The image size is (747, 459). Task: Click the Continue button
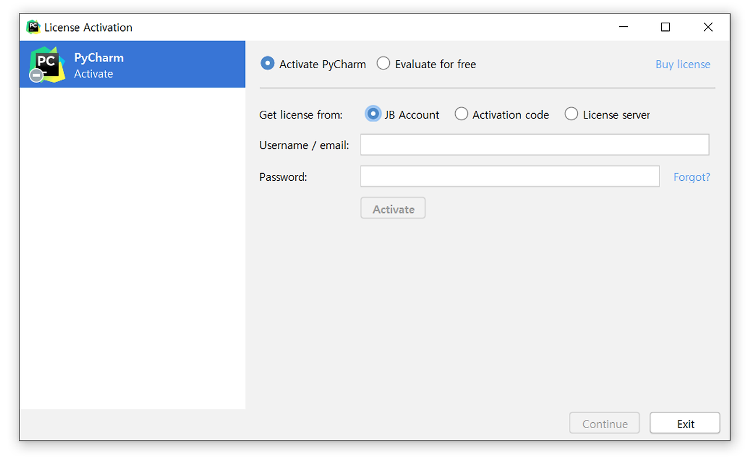(605, 423)
